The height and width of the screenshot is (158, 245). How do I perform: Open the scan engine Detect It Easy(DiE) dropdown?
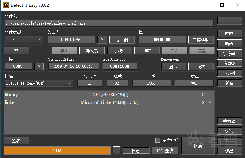[39, 83]
